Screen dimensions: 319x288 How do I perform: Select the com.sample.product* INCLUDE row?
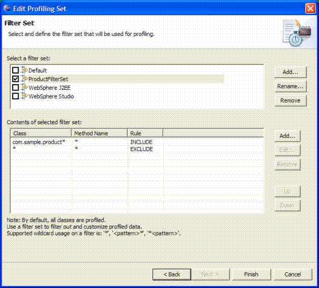42,143
